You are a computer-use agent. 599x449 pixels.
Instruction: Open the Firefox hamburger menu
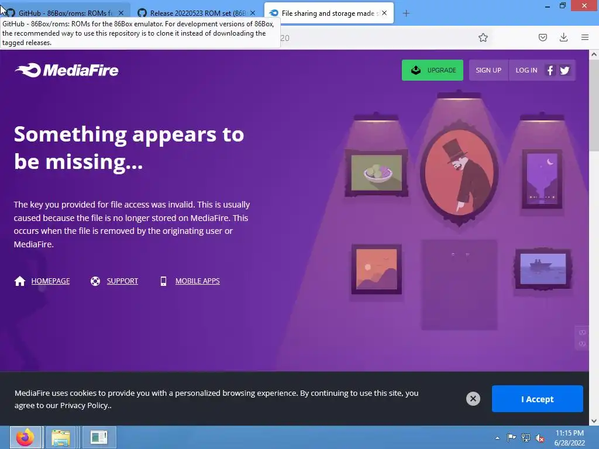coord(585,37)
